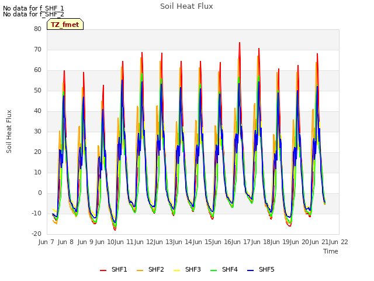Click the 'No data for f_SHF_1' message
Screen dimensions: 374x281
click(x=33, y=8)
